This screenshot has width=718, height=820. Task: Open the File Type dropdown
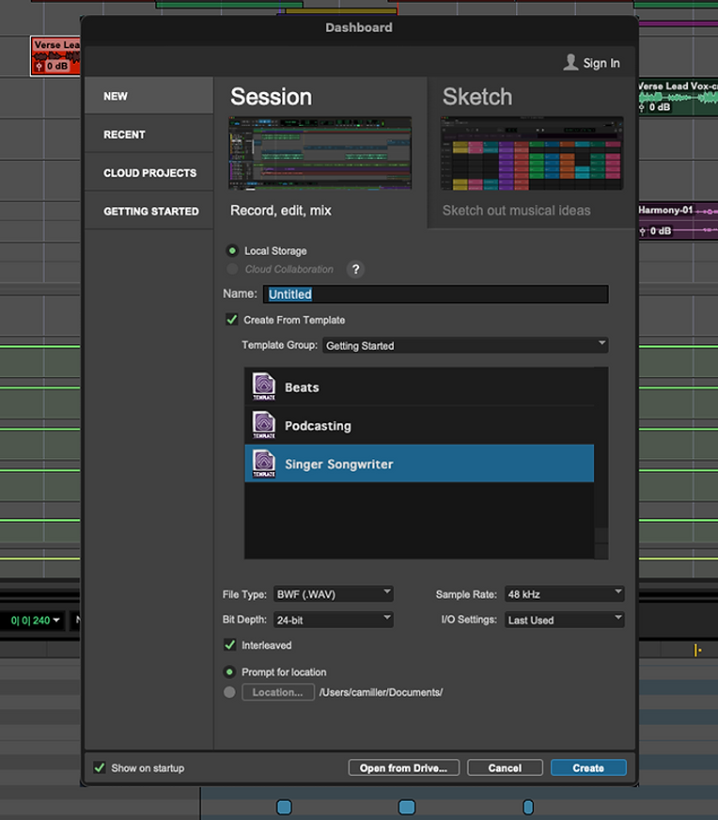[x=334, y=594]
